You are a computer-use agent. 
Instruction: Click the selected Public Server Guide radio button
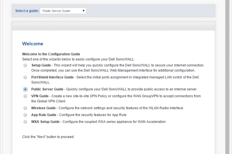[25, 89]
